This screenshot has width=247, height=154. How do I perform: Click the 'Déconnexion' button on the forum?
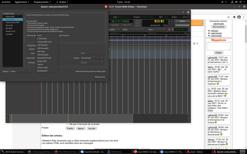click(x=219, y=27)
